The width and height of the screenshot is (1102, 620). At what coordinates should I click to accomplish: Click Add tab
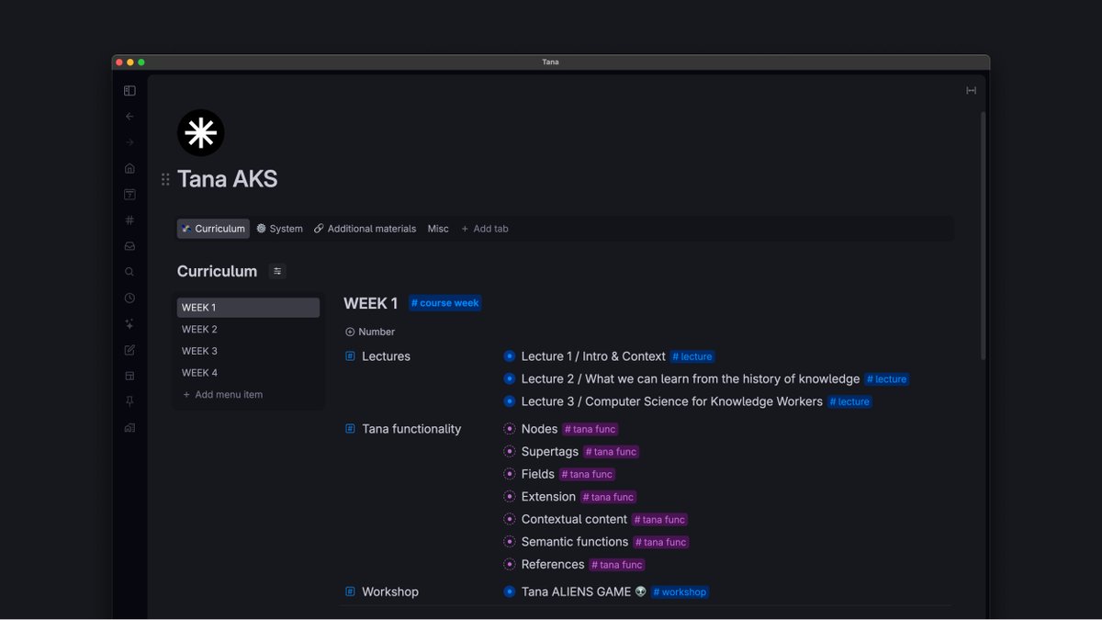tap(484, 229)
